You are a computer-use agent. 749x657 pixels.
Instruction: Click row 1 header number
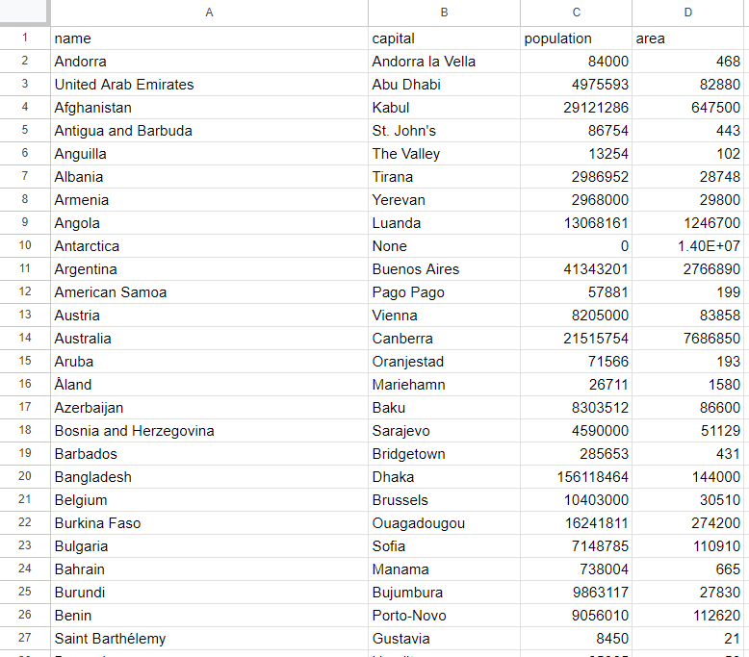pyautogui.click(x=24, y=38)
